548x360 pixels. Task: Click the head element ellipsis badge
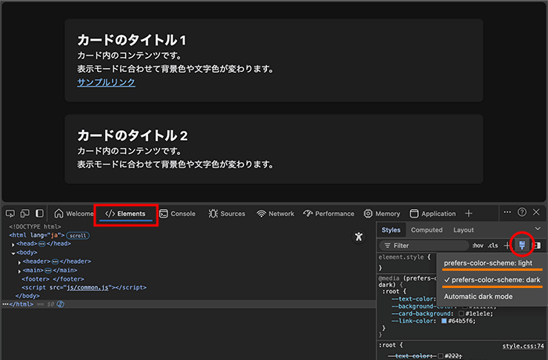coord(41,243)
